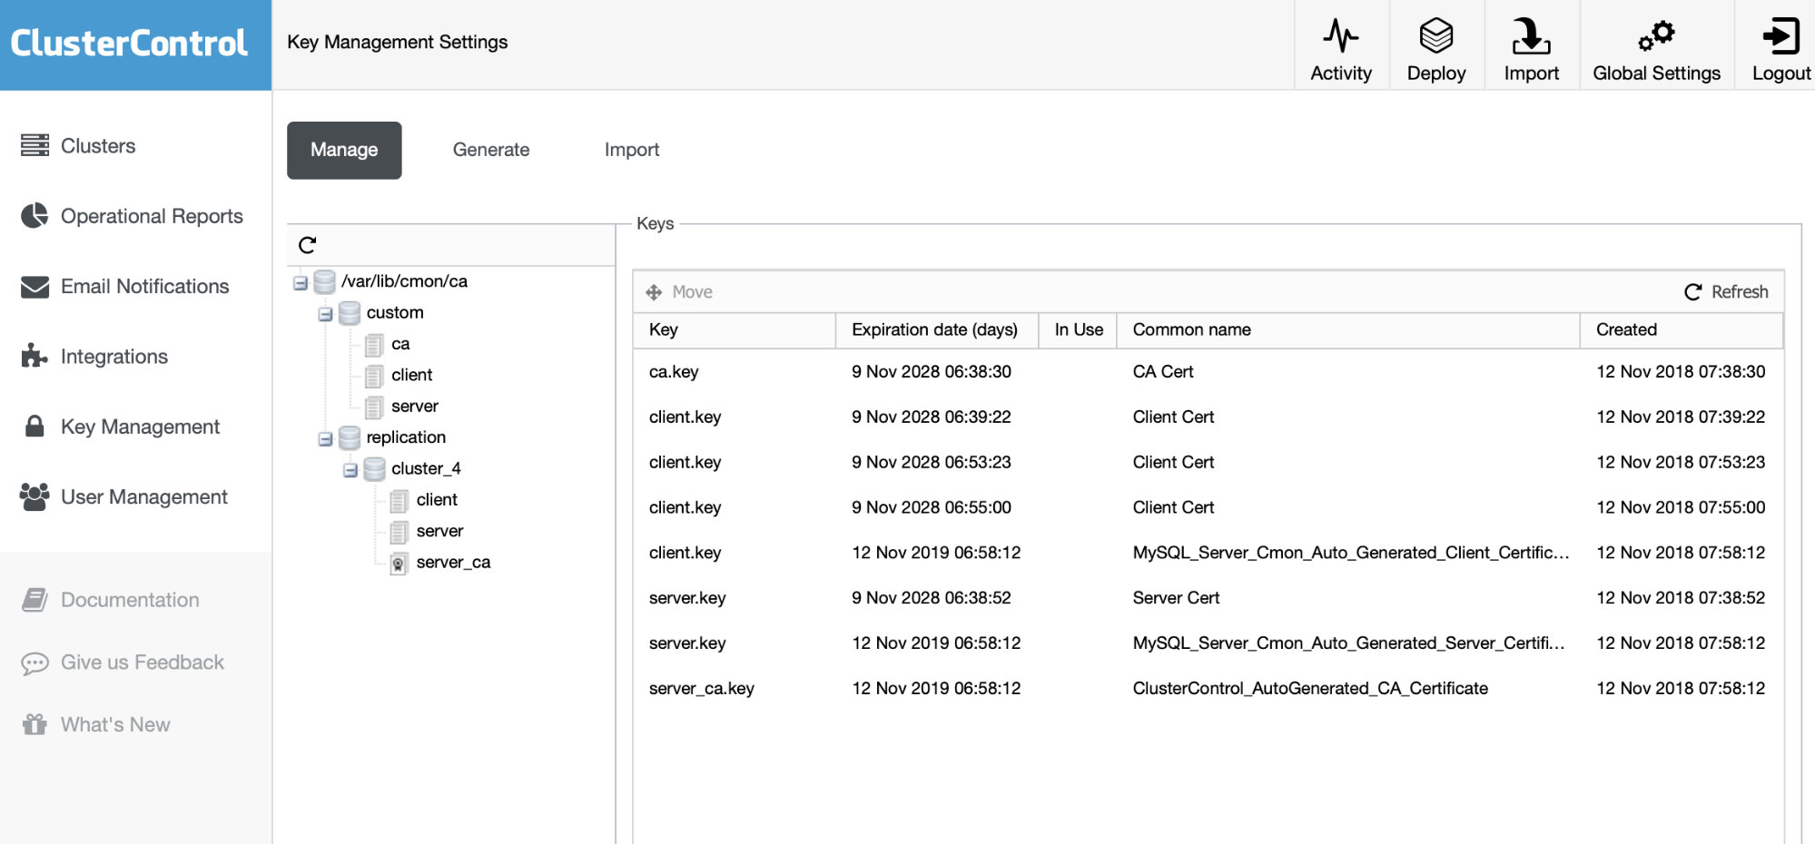Sort by the Created column header
Viewport: 1815px width, 844px height.
1682,330
